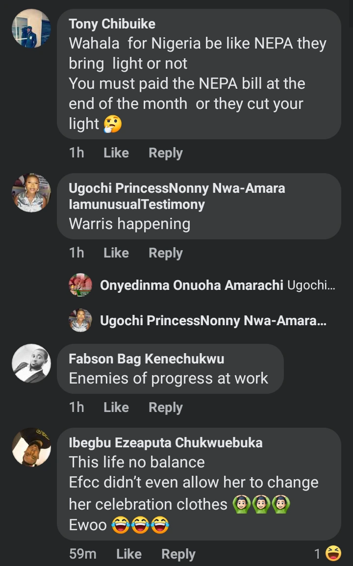Like the 'Warris happening' comment
353x566 pixels.
pos(116,253)
